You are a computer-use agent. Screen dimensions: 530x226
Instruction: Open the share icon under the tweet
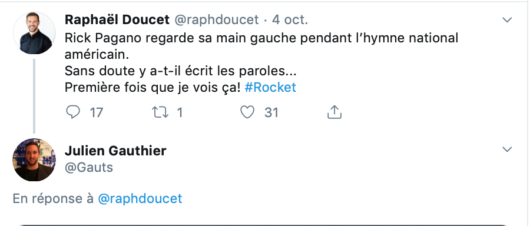[334, 112]
